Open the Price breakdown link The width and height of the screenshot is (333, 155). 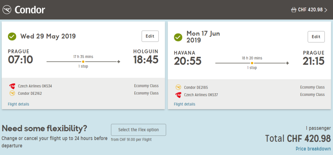coord(313,149)
